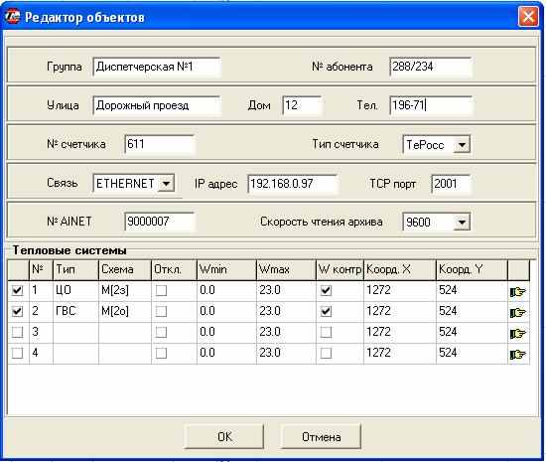Expand the Связь ETHERNET dropdown
Screen dimensions: 546x462
(166, 183)
